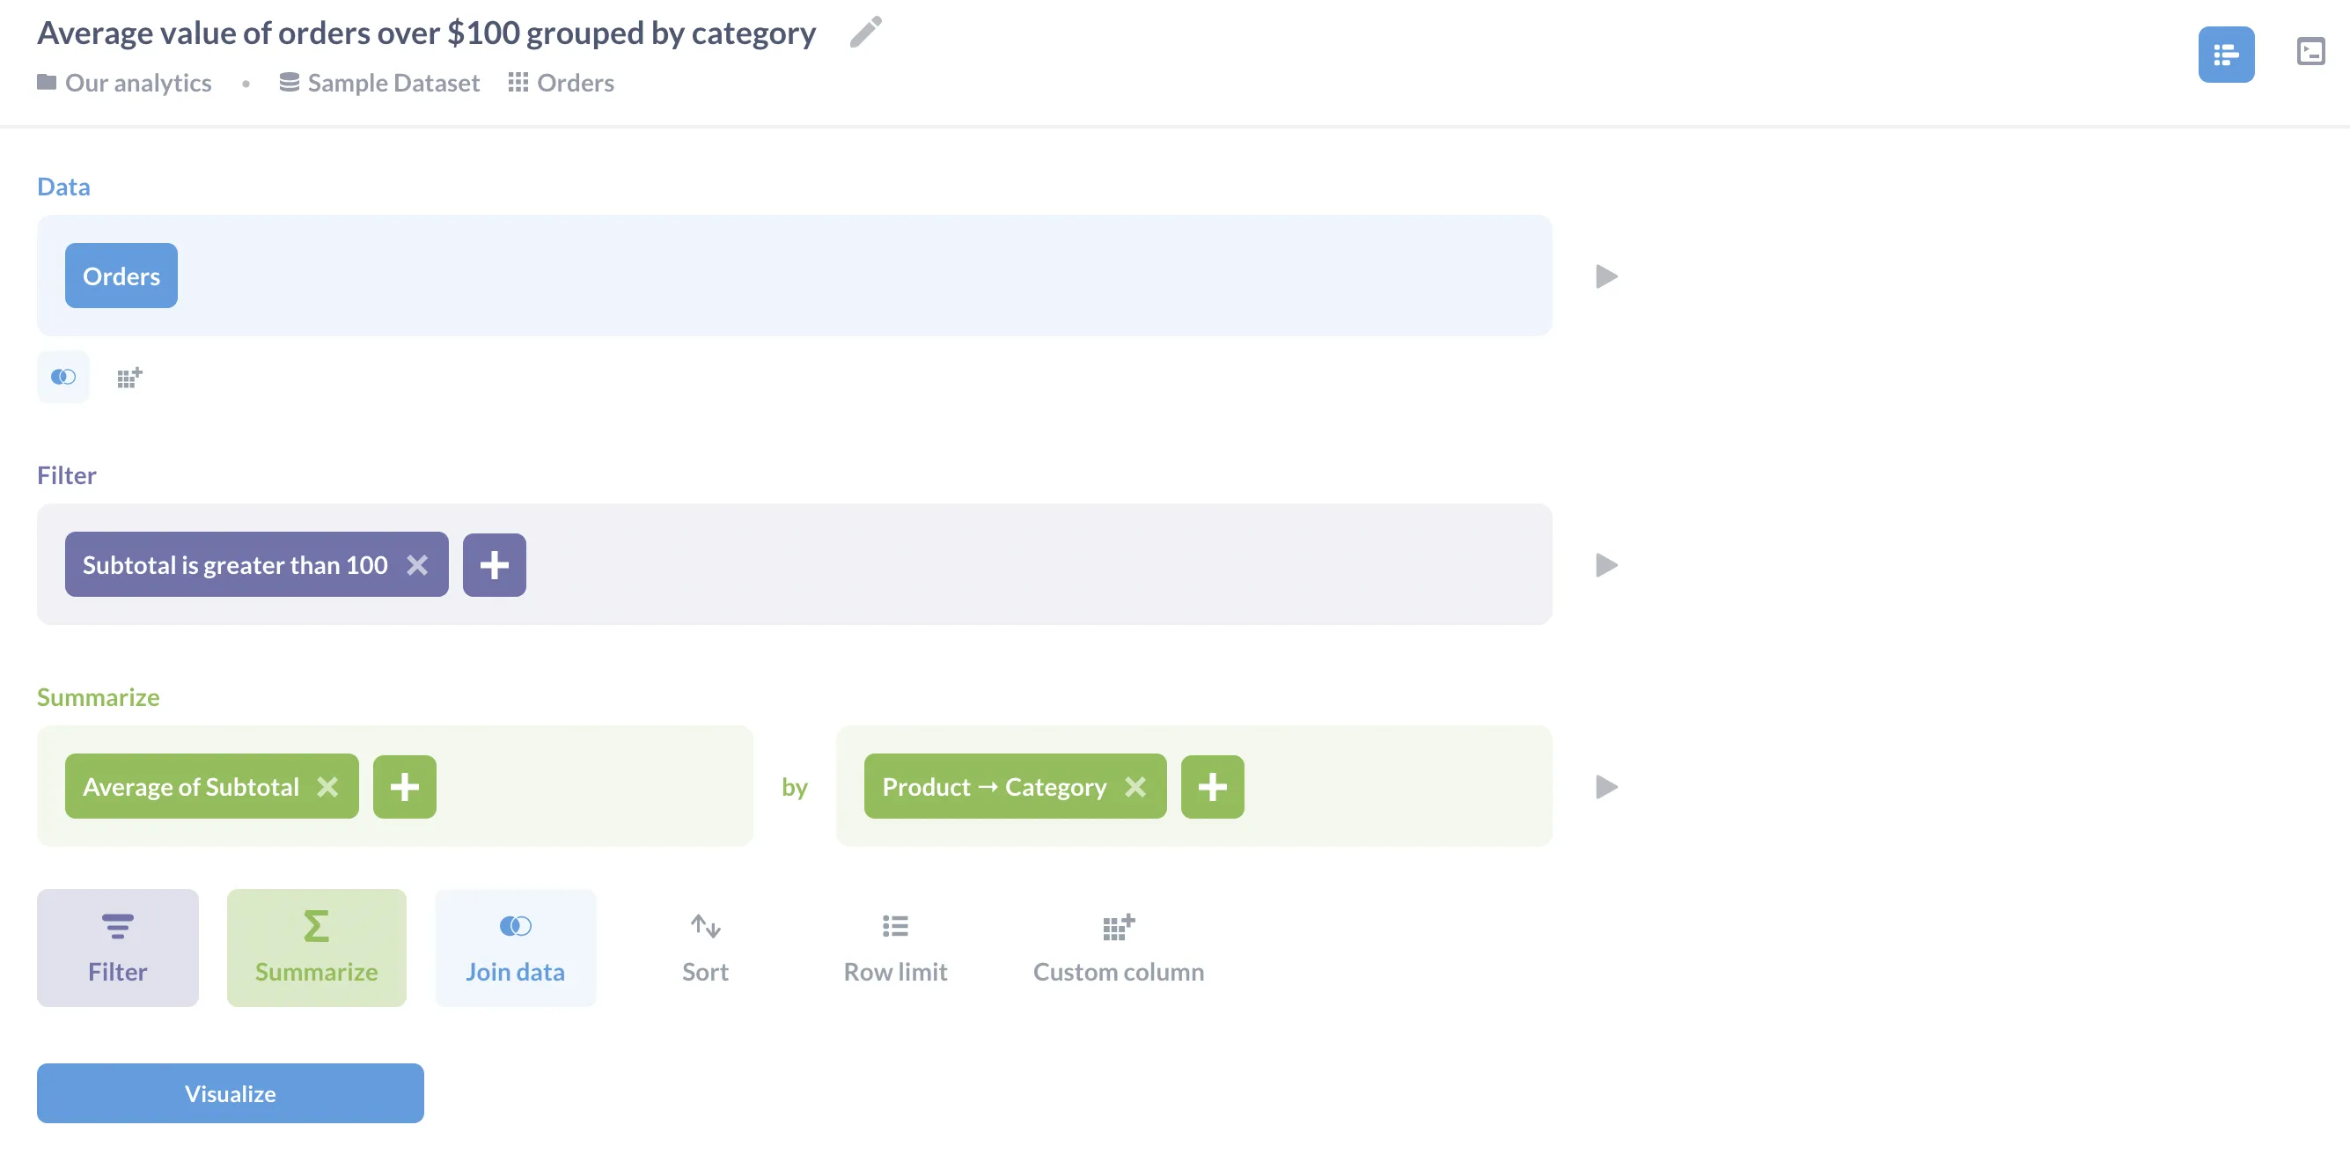Remove the Subtotal is greater than 100 filter
The image size is (2350, 1169).
417,565
